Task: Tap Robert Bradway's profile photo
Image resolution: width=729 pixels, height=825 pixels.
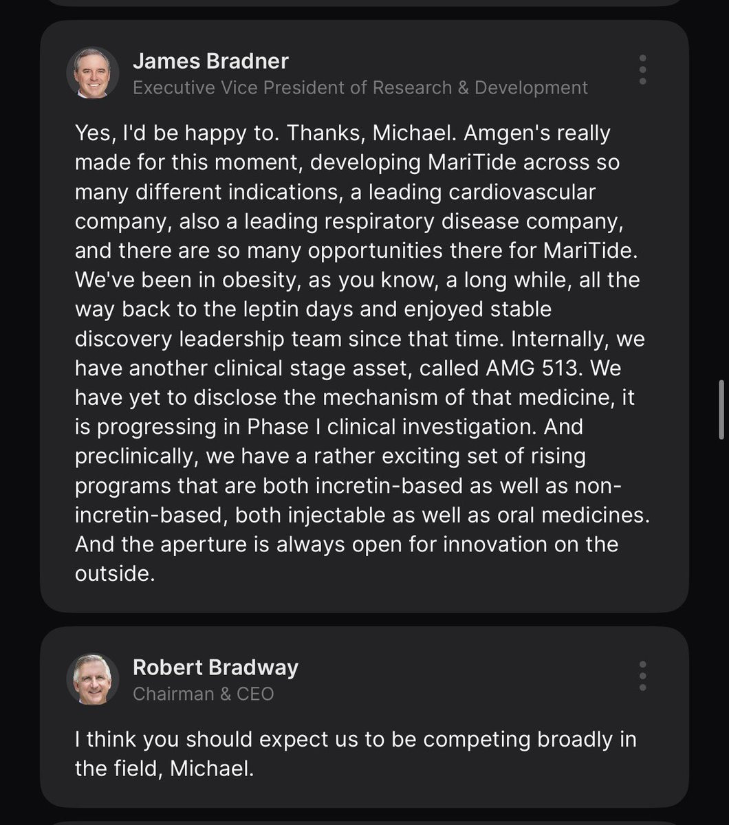Action: click(x=92, y=679)
